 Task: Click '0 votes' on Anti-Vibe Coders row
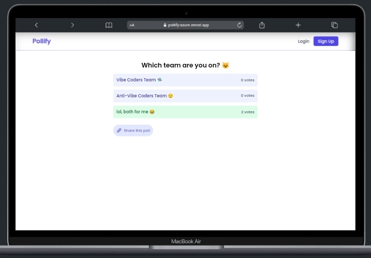coord(248,96)
